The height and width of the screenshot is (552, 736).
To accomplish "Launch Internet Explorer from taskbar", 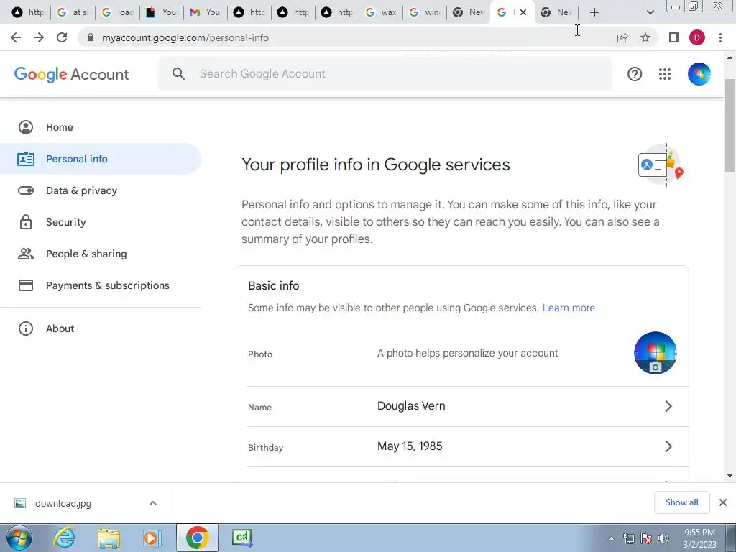I will [64, 538].
